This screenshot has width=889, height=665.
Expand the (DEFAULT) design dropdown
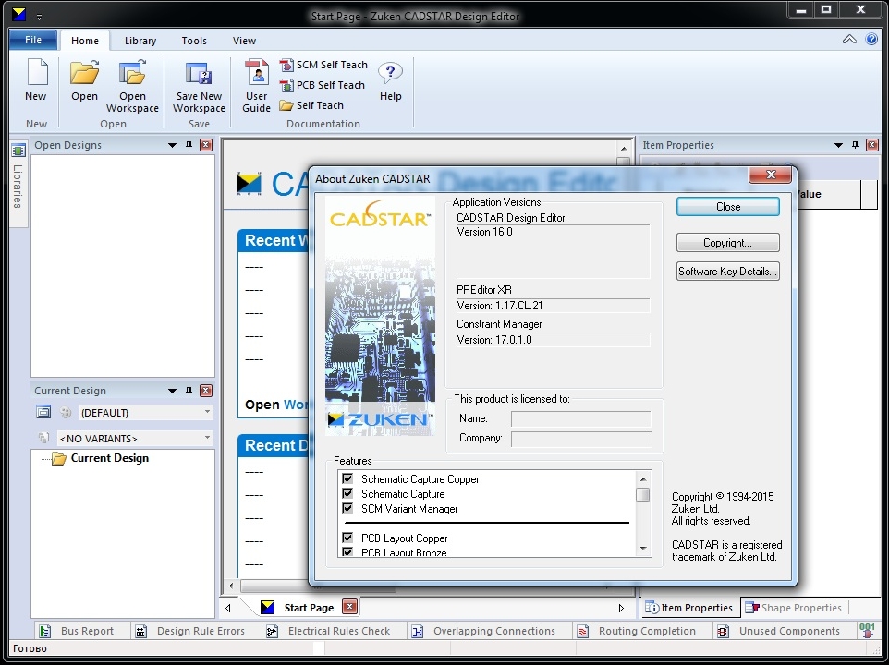tap(207, 412)
